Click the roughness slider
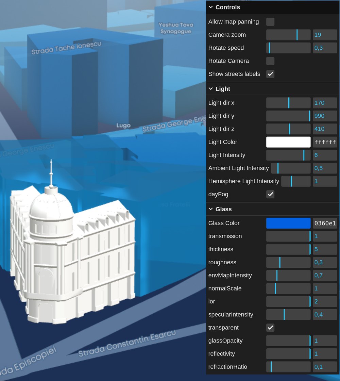 point(288,262)
